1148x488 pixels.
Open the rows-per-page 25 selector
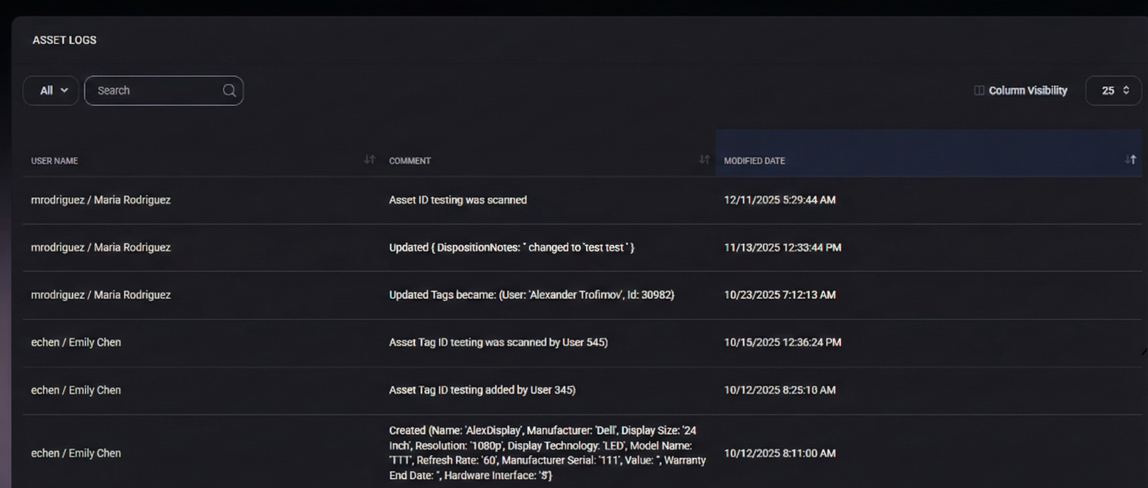click(x=1113, y=91)
